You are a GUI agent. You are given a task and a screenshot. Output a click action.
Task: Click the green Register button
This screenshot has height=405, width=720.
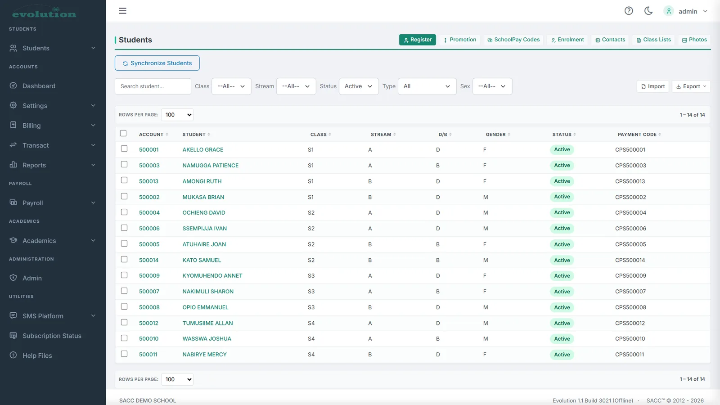(418, 40)
